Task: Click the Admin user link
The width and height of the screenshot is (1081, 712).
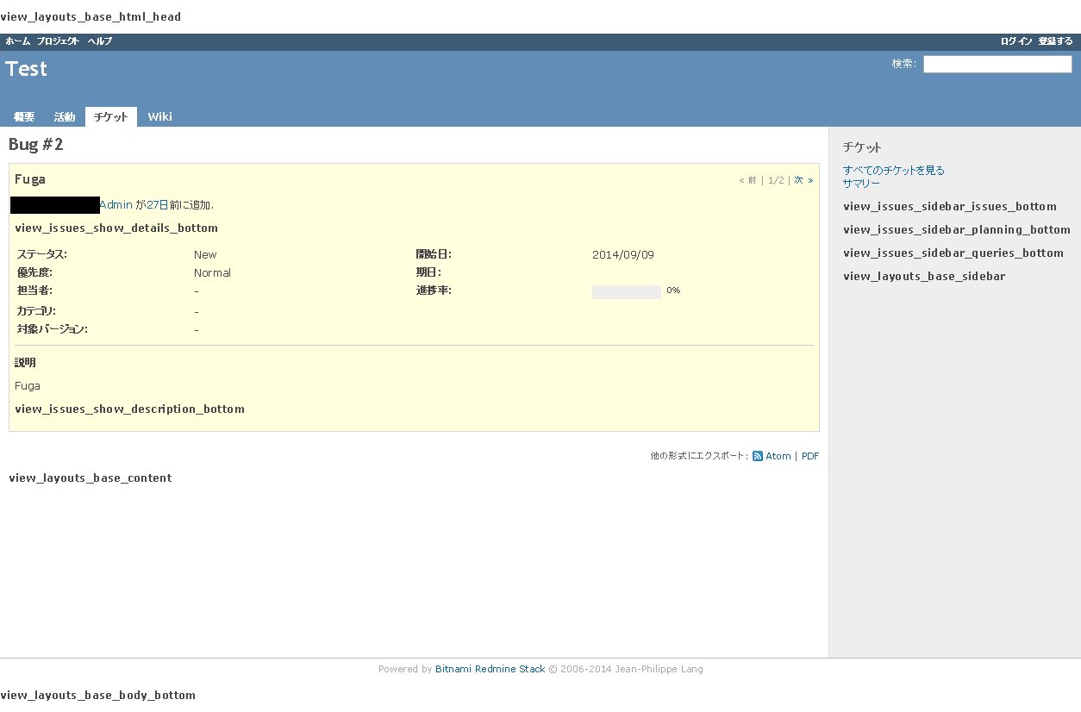Action: 116,204
